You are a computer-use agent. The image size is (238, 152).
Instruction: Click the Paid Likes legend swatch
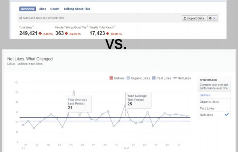[x=154, y=78]
